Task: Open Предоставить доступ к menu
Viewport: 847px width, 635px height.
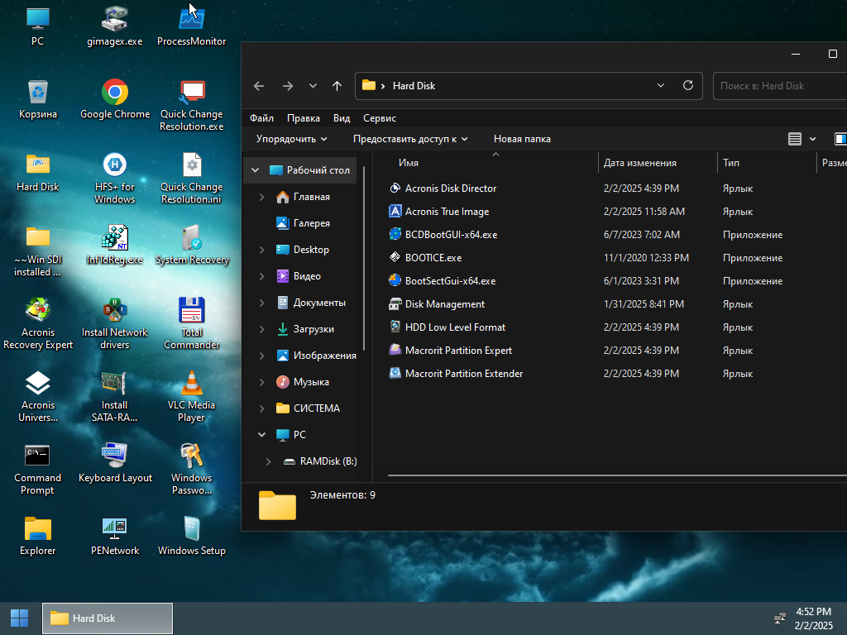Action: click(x=410, y=139)
